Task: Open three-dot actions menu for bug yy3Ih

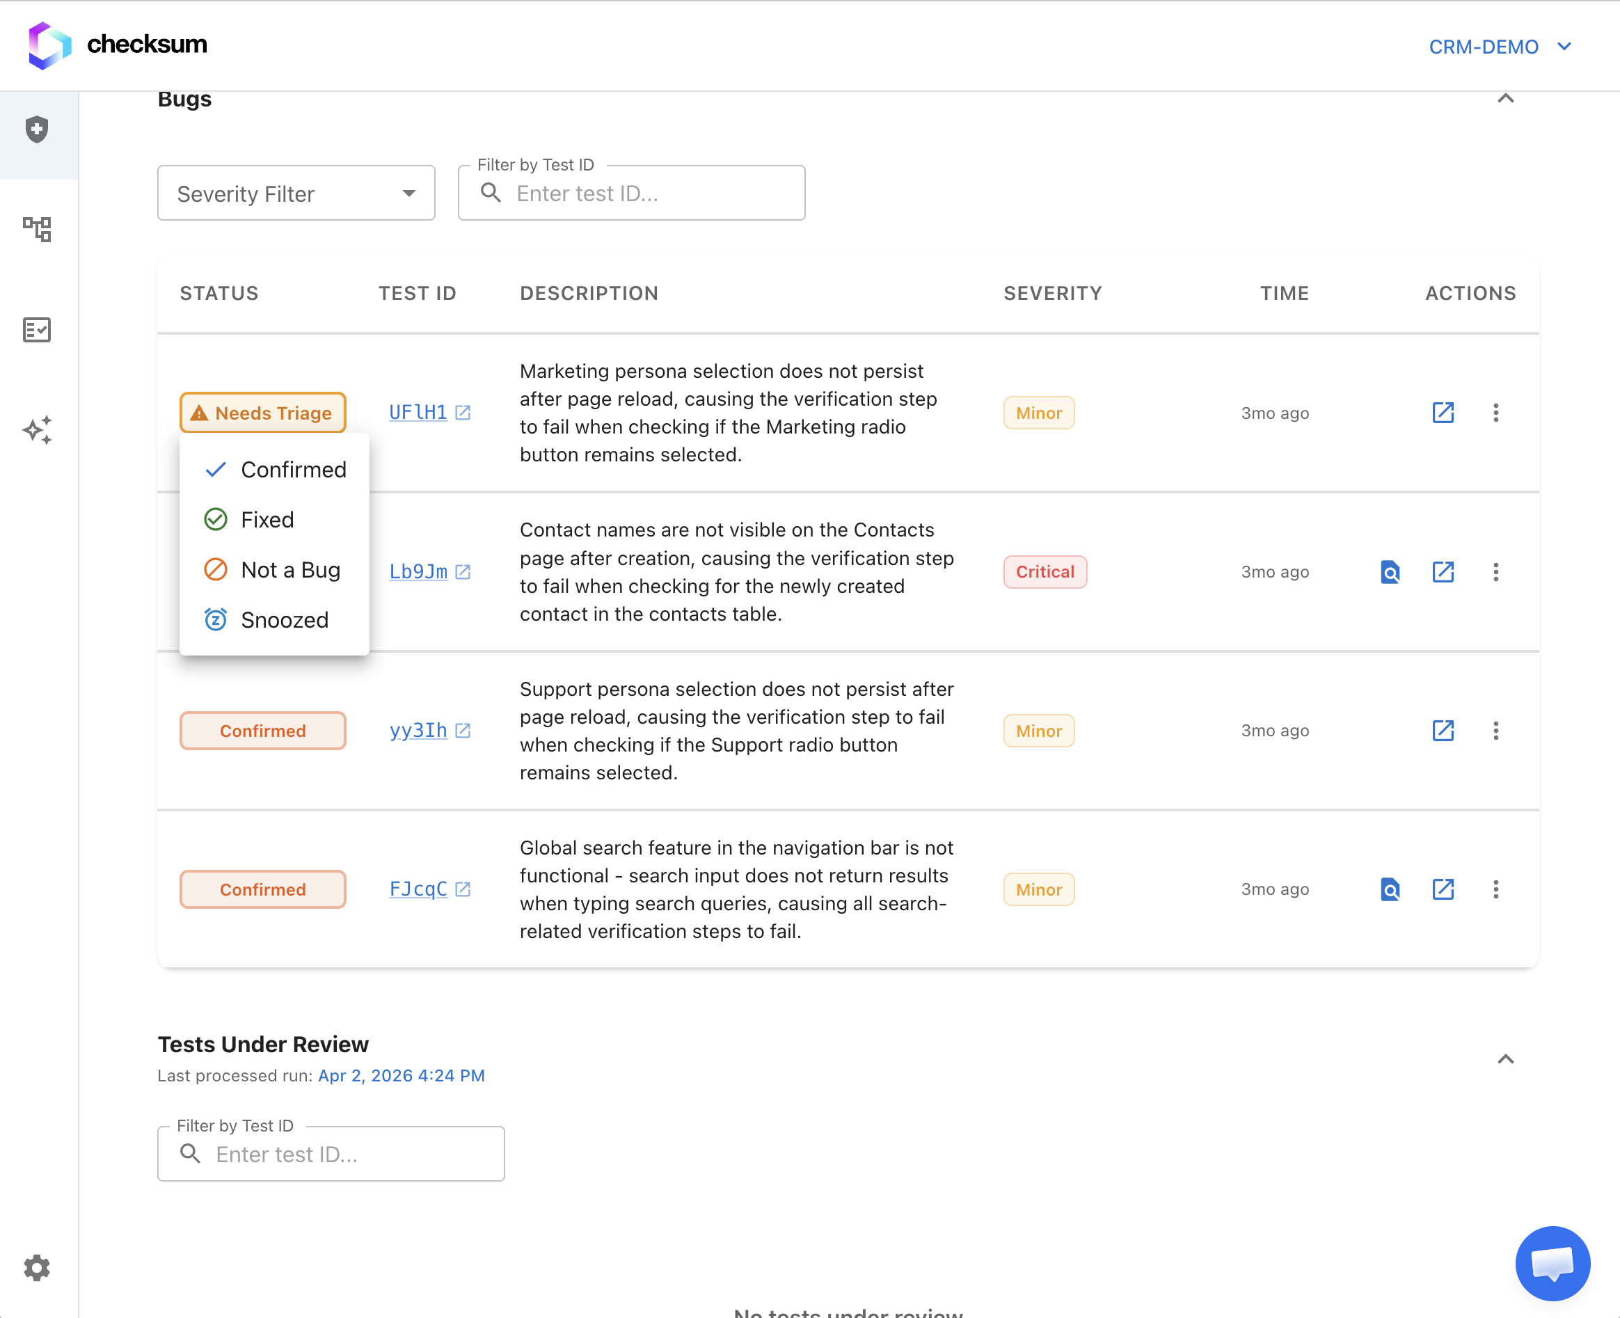Action: click(x=1496, y=731)
